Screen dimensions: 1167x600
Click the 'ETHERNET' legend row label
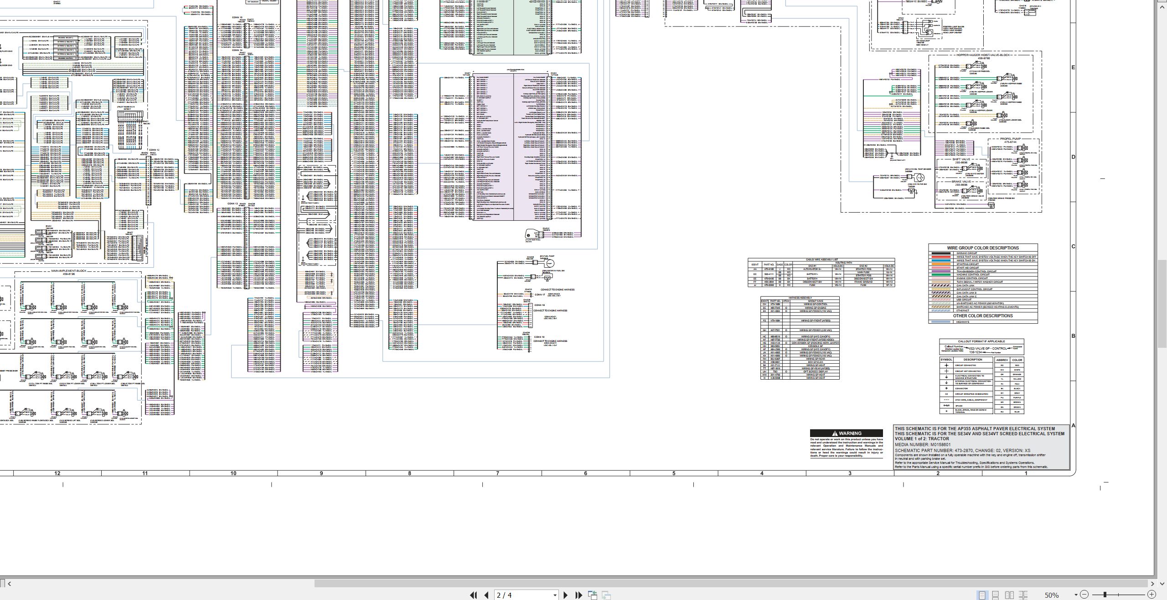coord(963,310)
